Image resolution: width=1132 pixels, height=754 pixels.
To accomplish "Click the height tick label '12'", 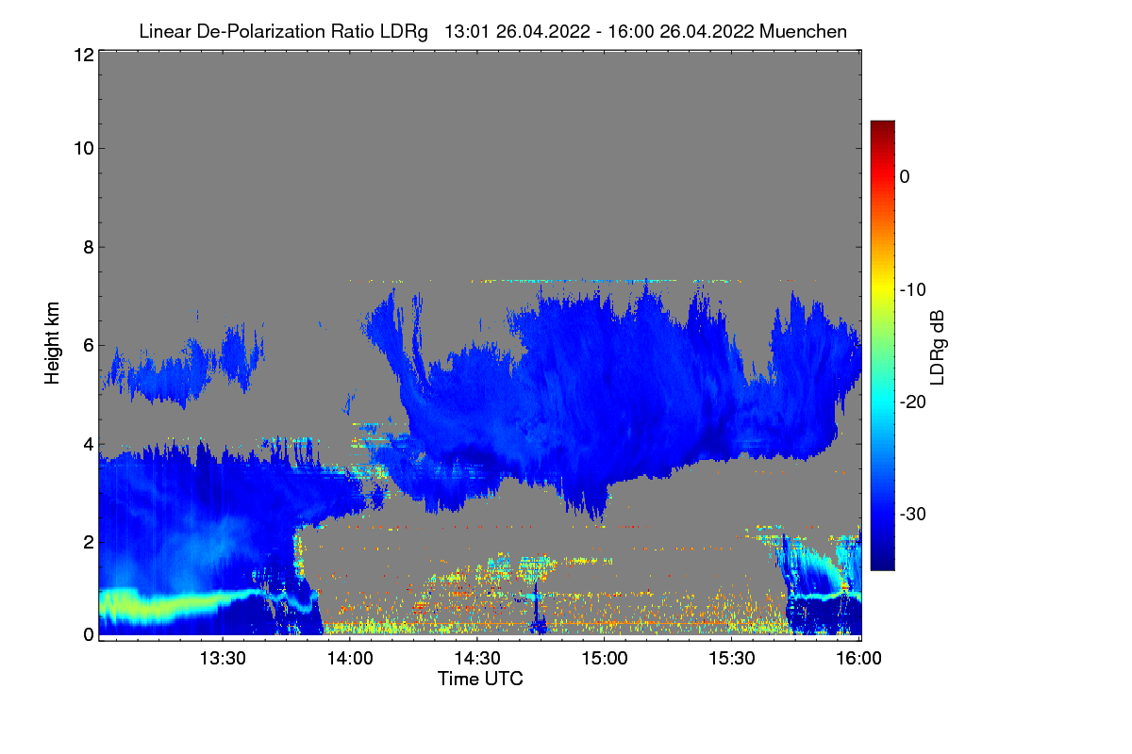I will coord(82,56).
